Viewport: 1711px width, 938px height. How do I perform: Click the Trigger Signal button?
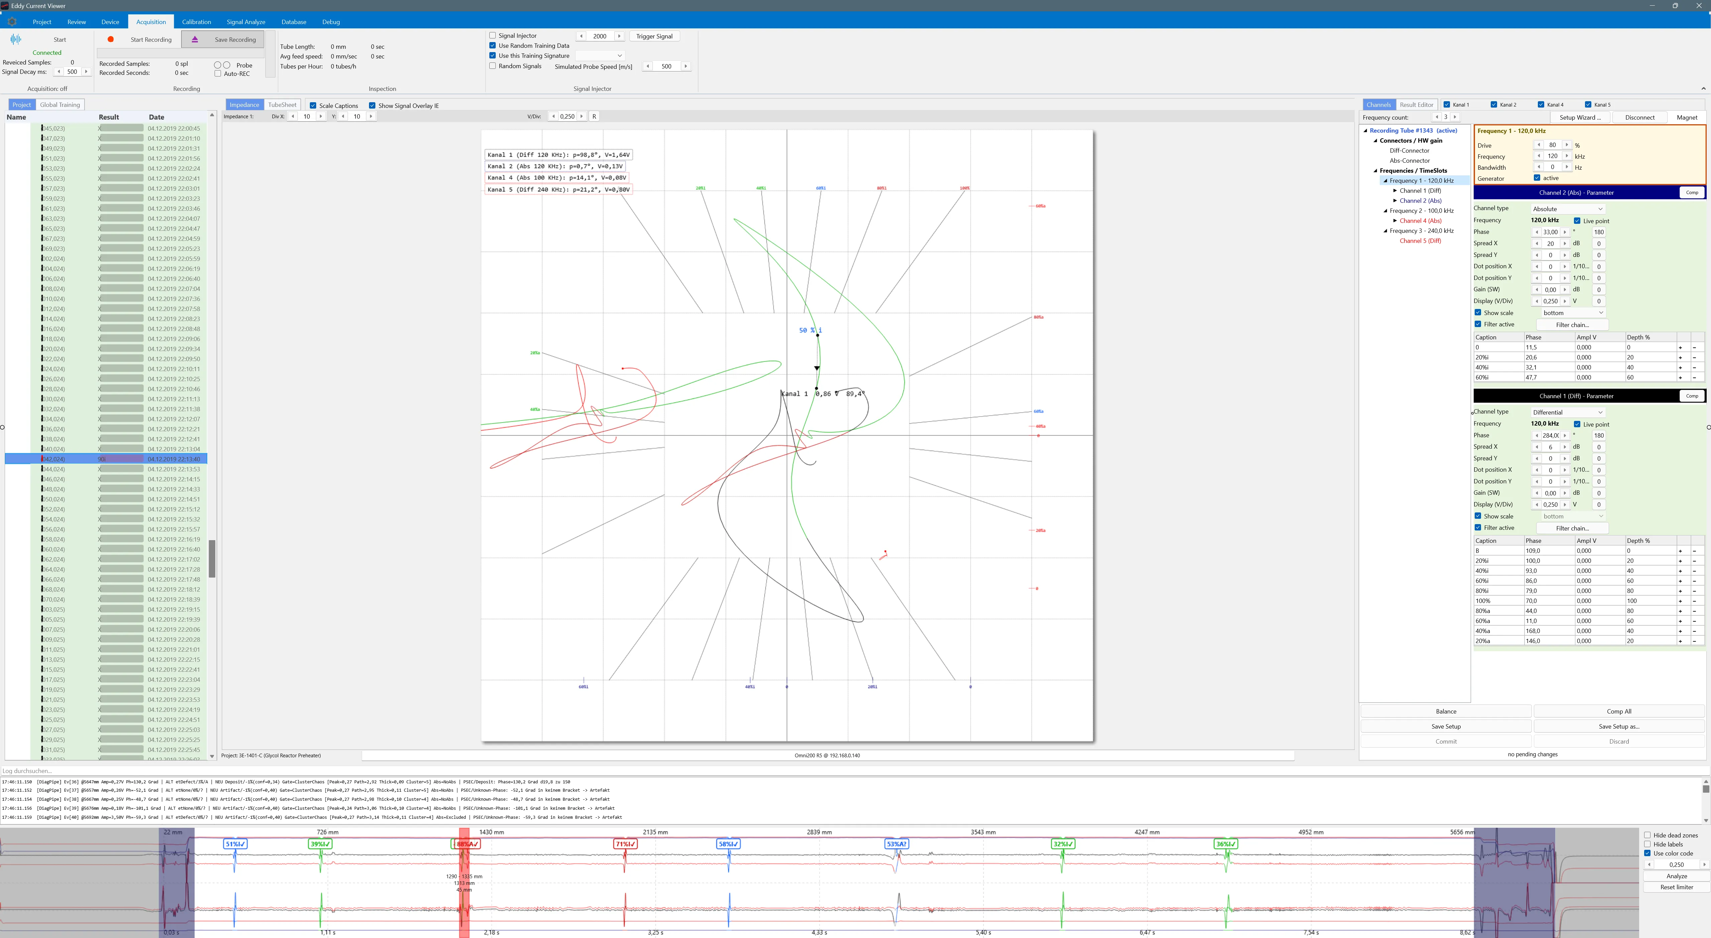click(654, 36)
